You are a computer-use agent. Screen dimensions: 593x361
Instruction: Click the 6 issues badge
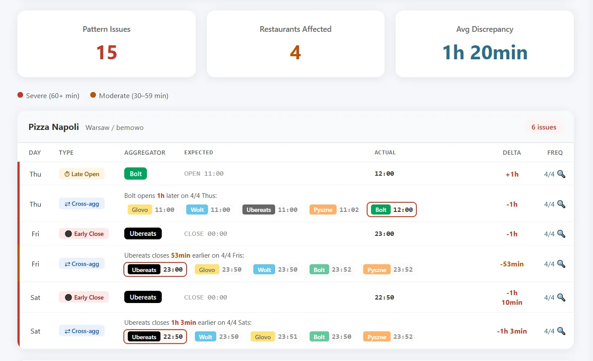(x=543, y=127)
